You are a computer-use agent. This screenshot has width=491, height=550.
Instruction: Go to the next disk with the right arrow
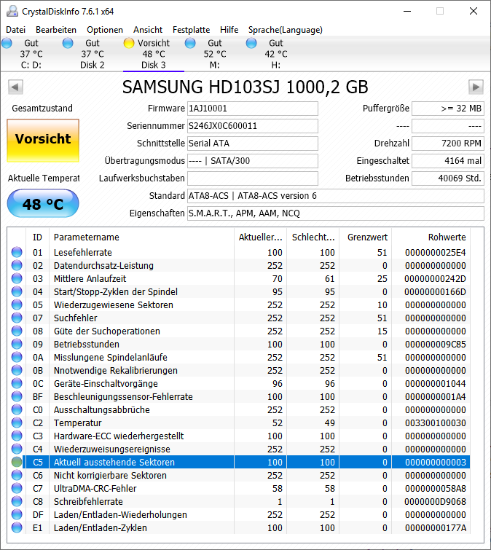click(476, 87)
